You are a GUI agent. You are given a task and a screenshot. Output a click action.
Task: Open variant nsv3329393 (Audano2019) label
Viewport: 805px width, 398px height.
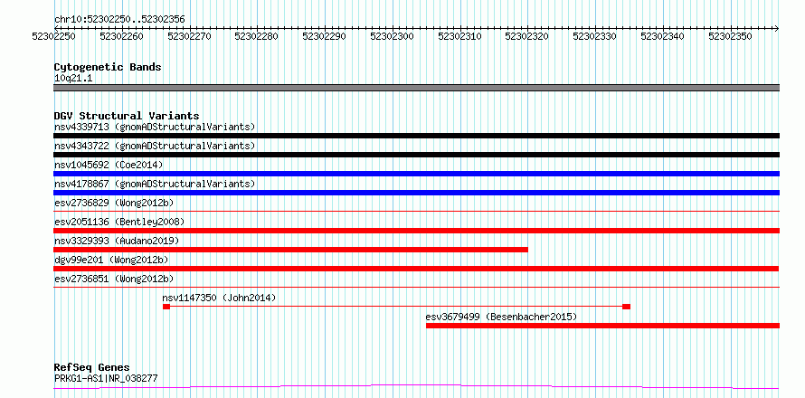(x=117, y=241)
